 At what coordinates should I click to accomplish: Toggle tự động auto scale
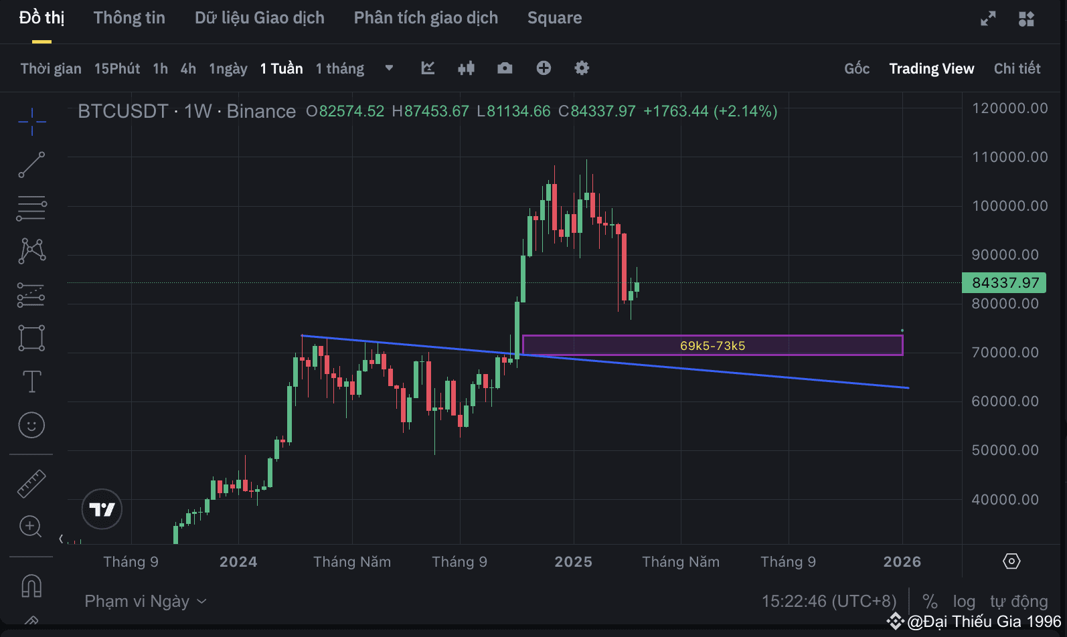tap(1019, 602)
